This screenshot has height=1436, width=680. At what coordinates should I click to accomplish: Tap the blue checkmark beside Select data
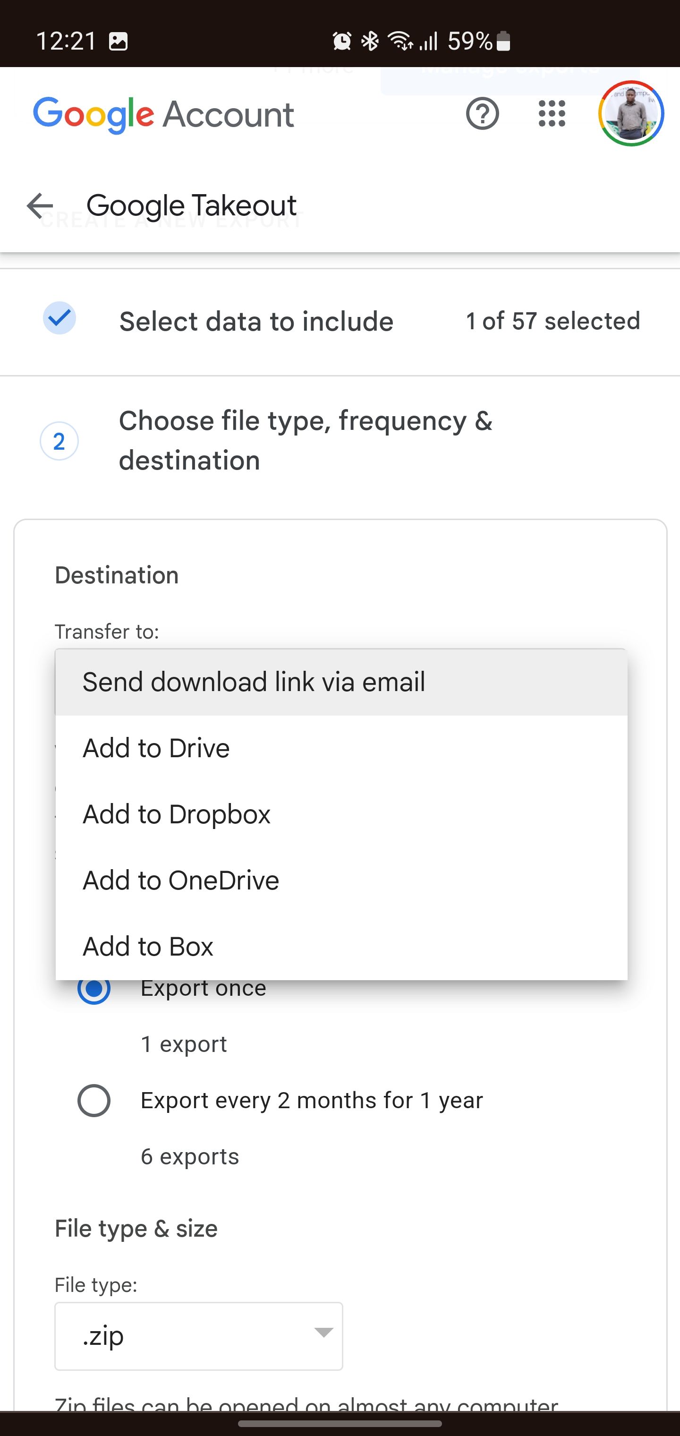[59, 318]
